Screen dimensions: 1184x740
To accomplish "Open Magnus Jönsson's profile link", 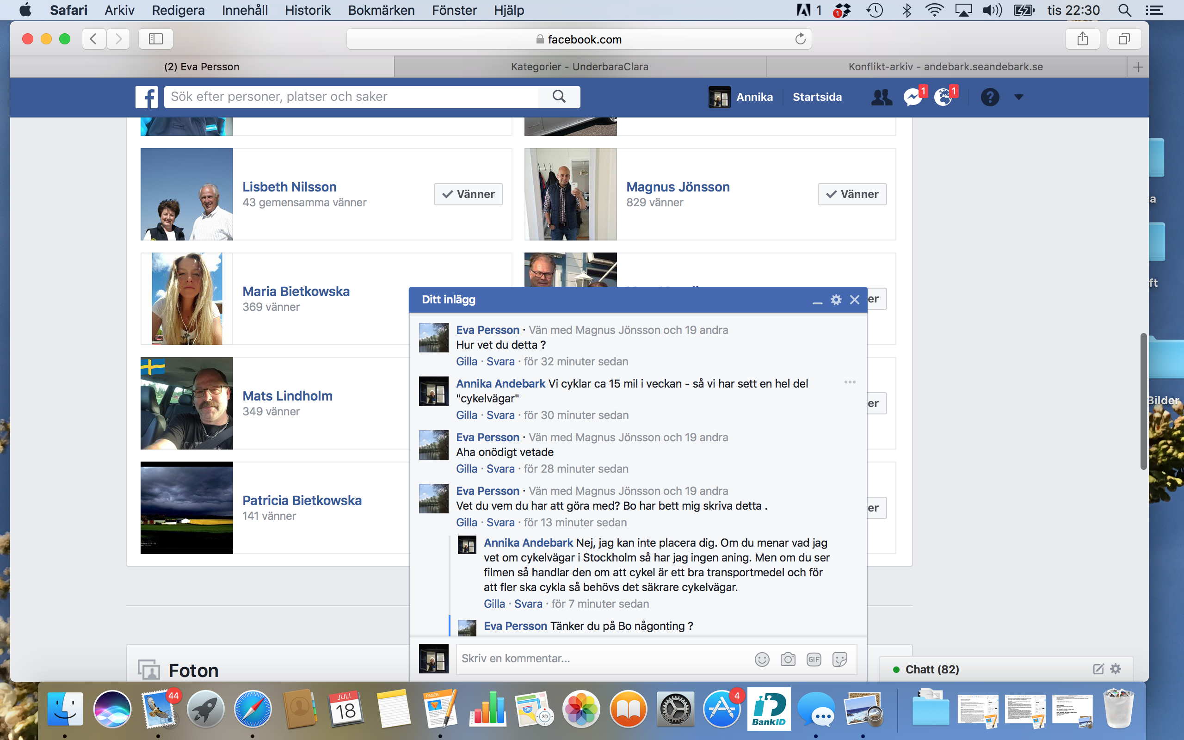I will (678, 187).
